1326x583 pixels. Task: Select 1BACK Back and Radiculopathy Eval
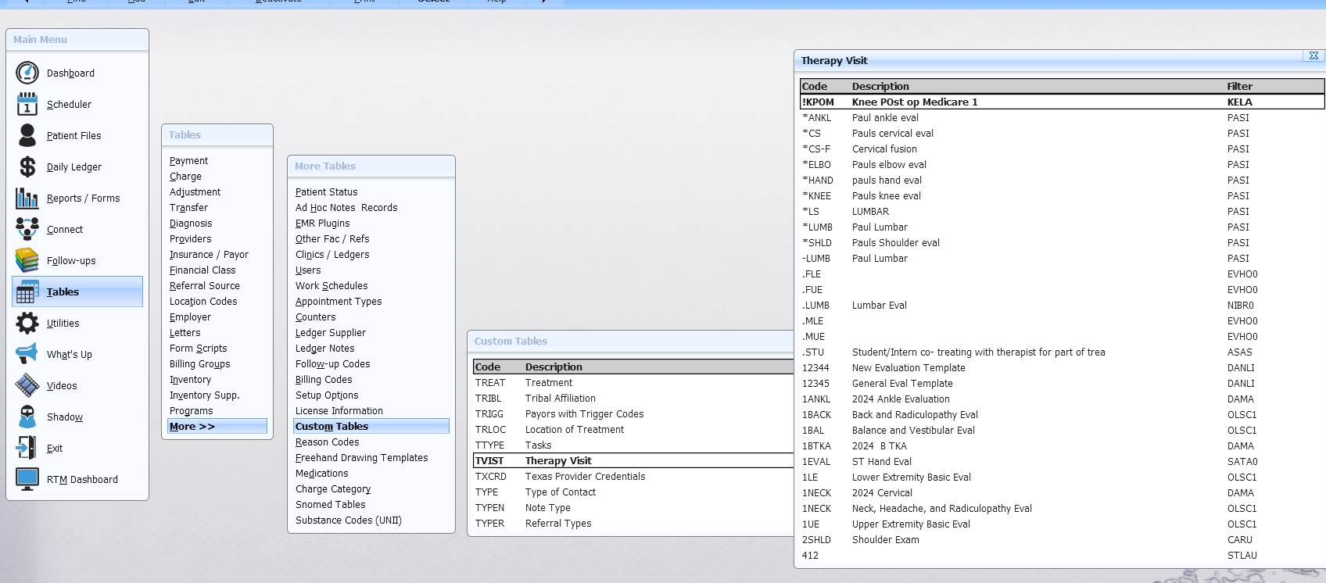[1063, 414]
